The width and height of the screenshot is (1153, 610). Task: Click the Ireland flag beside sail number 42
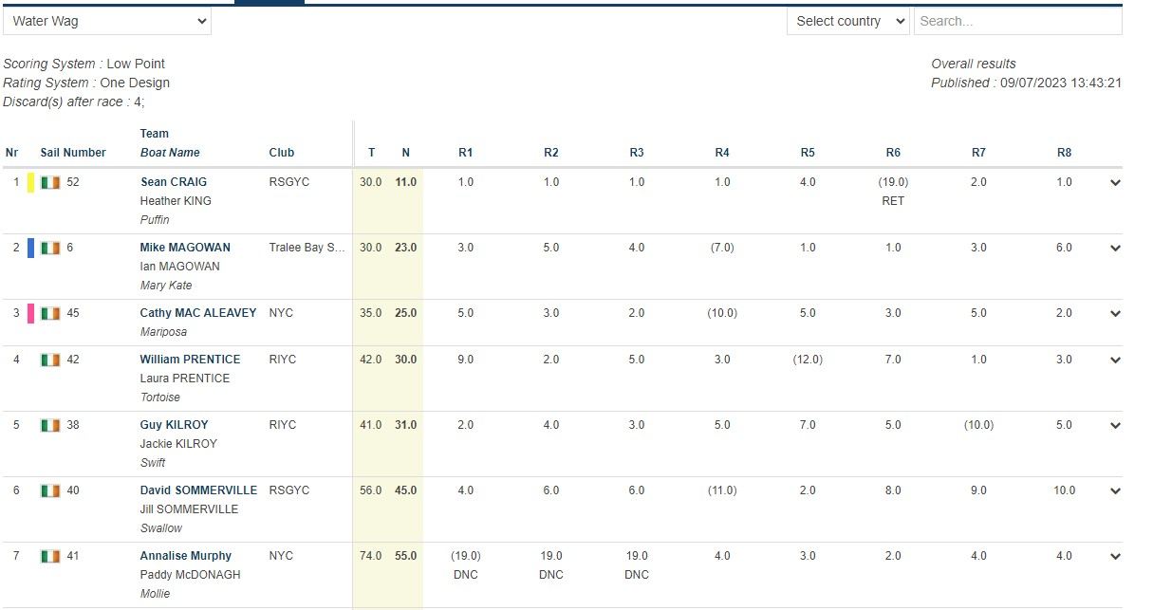(x=50, y=360)
